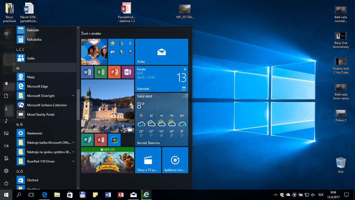Expand the NumPad i110 Driver folder

tap(73, 161)
